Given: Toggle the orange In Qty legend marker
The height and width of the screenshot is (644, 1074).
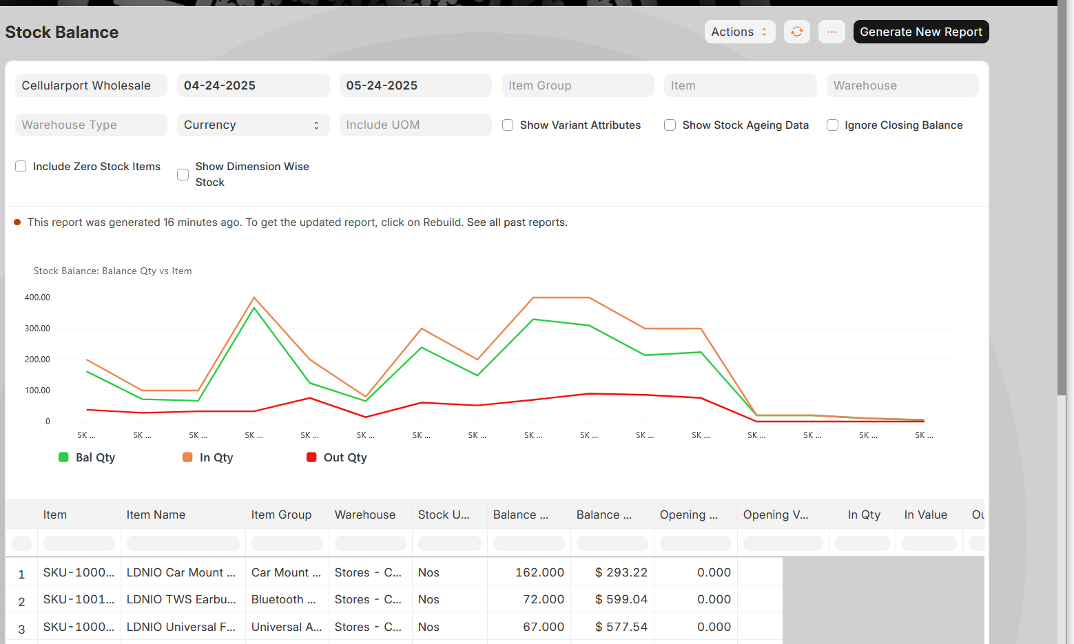Looking at the screenshot, I should [x=187, y=457].
